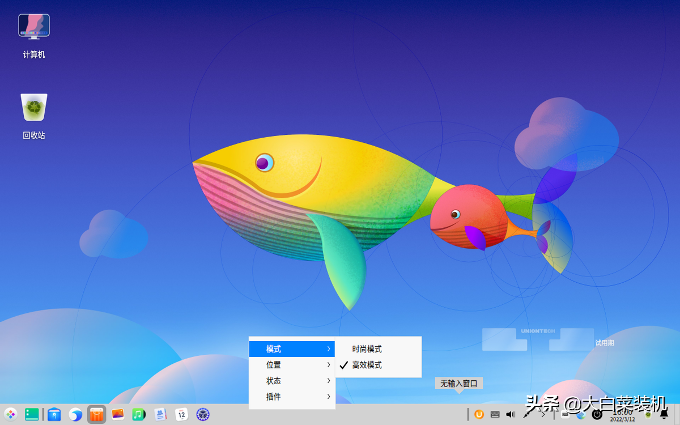Select the 计算机 desktop icon
The image size is (680, 425).
tap(34, 36)
